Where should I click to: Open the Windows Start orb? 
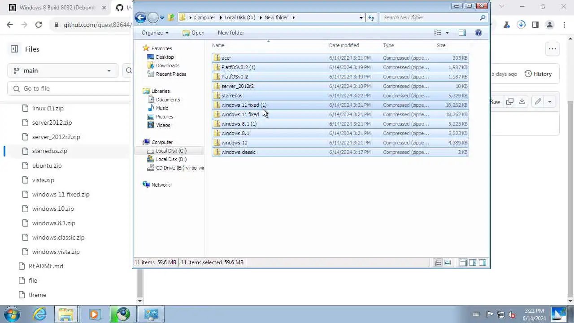(12, 314)
